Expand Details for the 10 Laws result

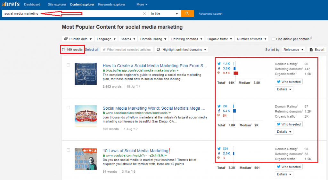[284, 174]
